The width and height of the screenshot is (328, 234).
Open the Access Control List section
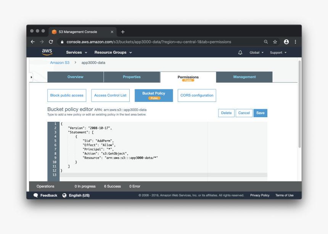(x=111, y=95)
